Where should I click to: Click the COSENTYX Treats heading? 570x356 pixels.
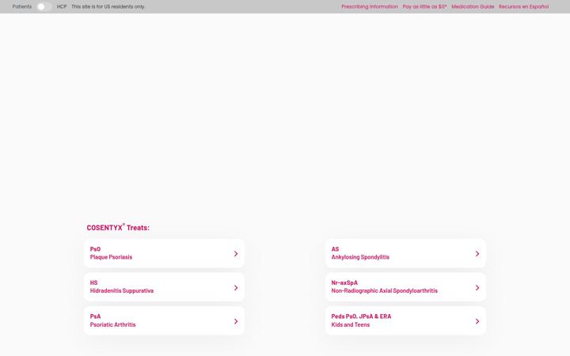click(x=118, y=227)
